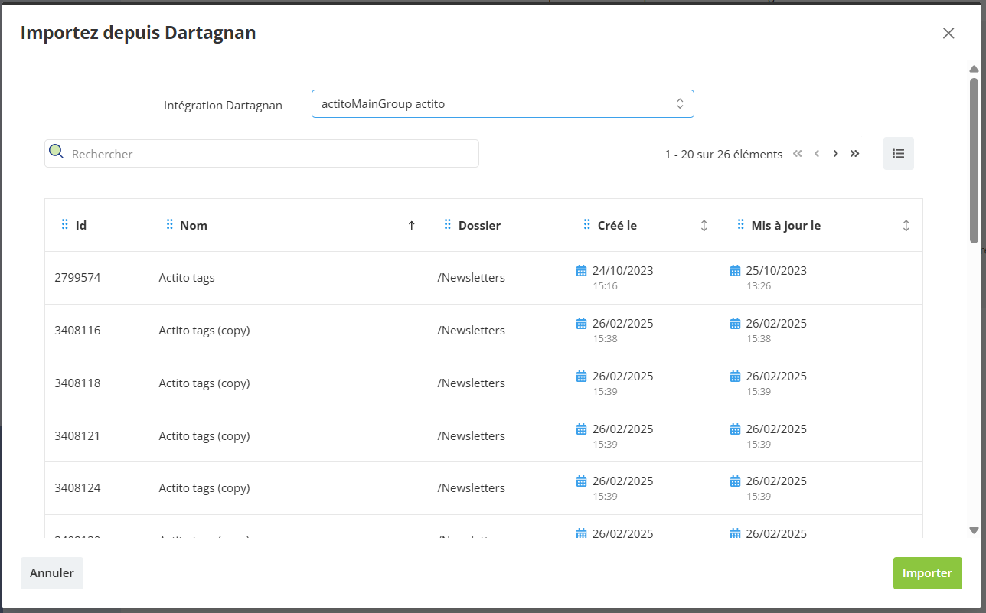Click the green Importer button
The height and width of the screenshot is (613, 986).
pos(928,573)
